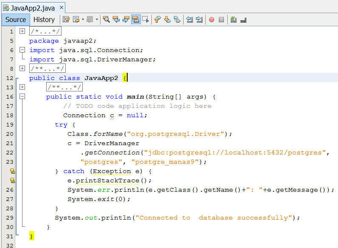Stop Macro Recording gray square

coord(221,19)
